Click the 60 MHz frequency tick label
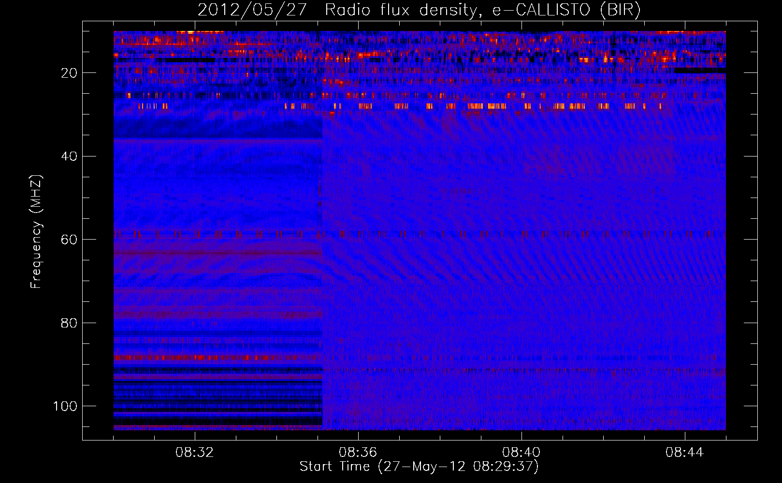Image resolution: width=782 pixels, height=483 pixels. pyautogui.click(x=69, y=240)
